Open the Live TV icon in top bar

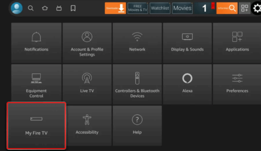click(59, 8)
